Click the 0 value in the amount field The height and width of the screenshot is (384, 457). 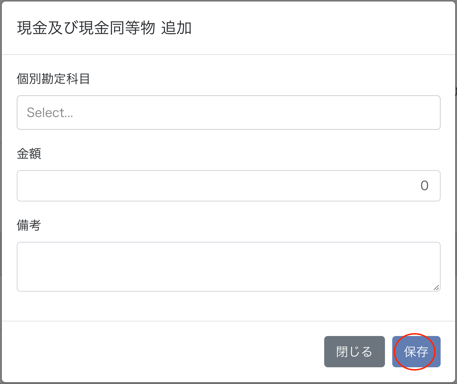click(x=424, y=186)
